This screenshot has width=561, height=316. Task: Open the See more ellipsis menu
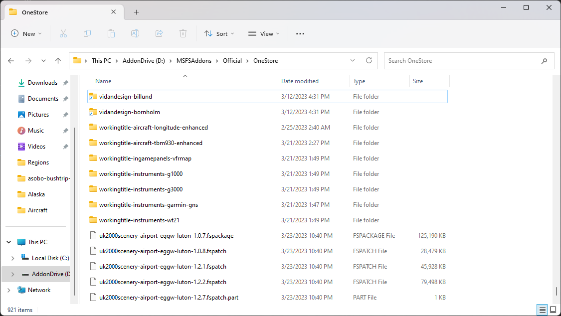pyautogui.click(x=300, y=33)
